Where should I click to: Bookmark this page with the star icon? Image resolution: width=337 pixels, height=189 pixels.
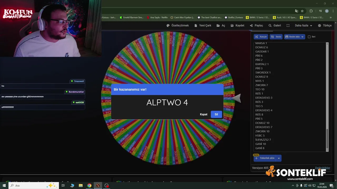302,11
